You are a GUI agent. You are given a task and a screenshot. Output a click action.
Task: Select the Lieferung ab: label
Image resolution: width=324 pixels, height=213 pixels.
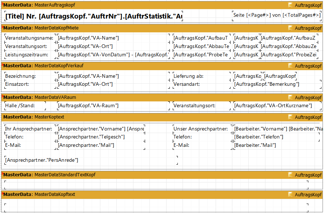pos(202,76)
